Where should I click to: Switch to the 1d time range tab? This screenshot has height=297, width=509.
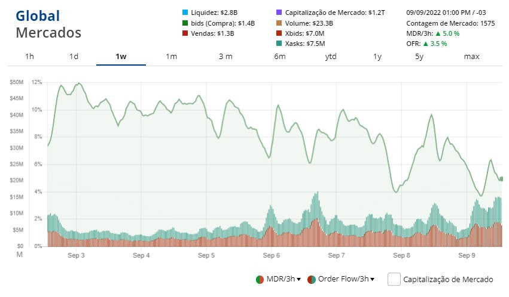(74, 57)
